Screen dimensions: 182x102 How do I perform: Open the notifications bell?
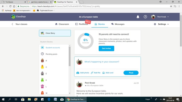[x=138, y=17]
